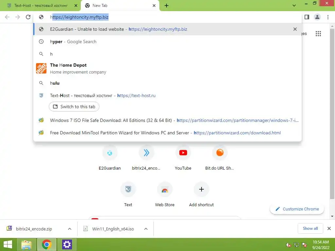
Task: Click Customize Chrome button
Action: click(297, 209)
